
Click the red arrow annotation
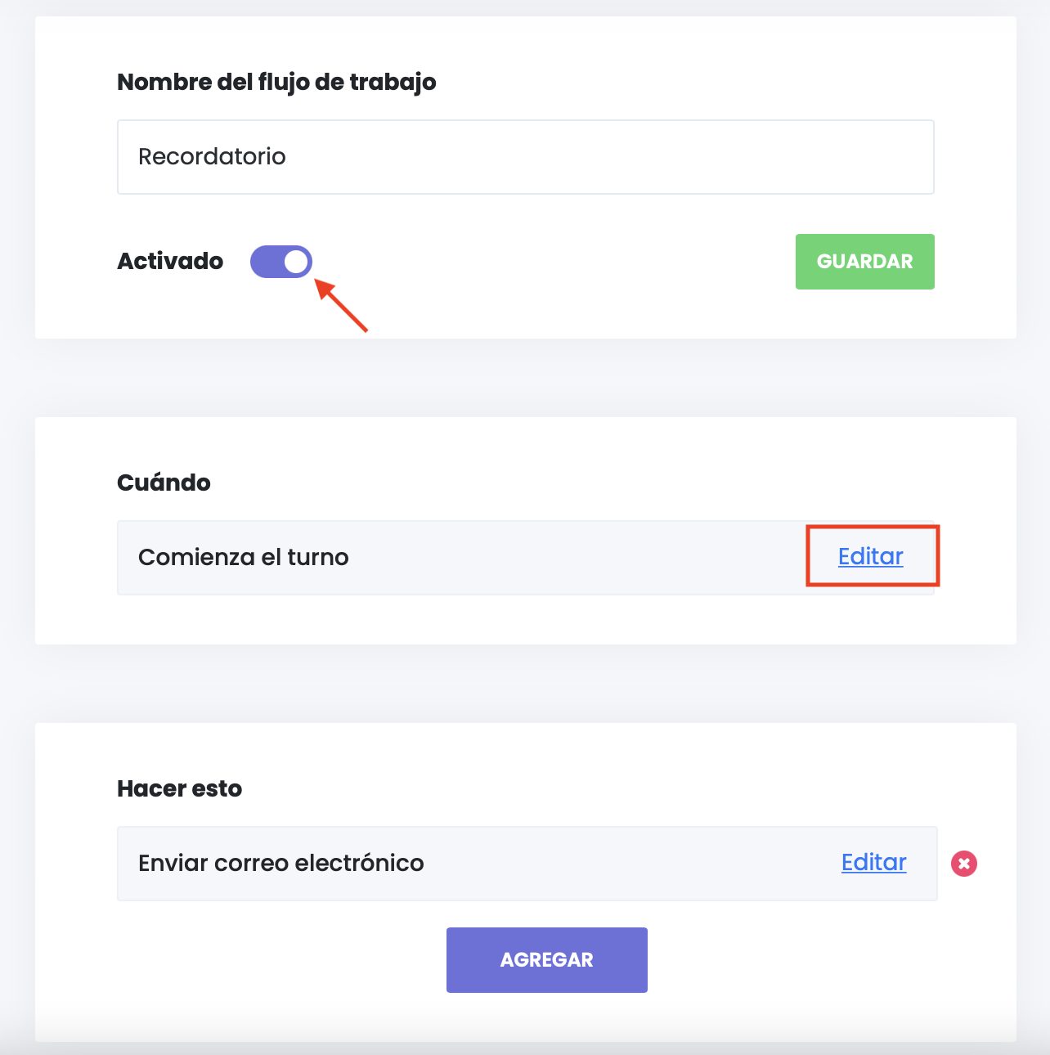342,306
